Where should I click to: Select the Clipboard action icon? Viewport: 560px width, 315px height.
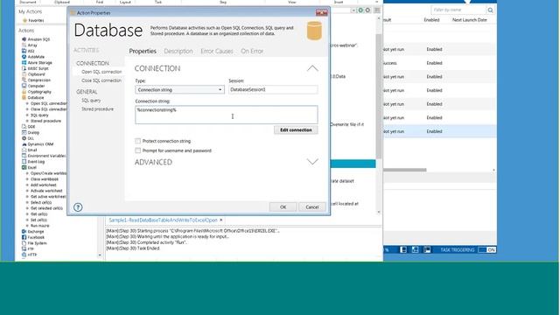pyautogui.click(x=24, y=74)
